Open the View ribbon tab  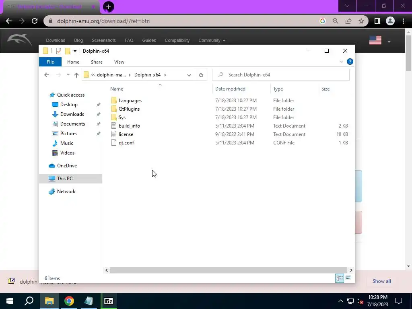(x=119, y=62)
